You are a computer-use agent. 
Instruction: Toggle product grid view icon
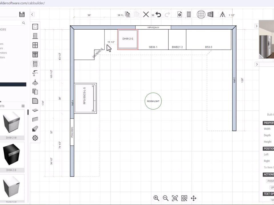pos(23,106)
